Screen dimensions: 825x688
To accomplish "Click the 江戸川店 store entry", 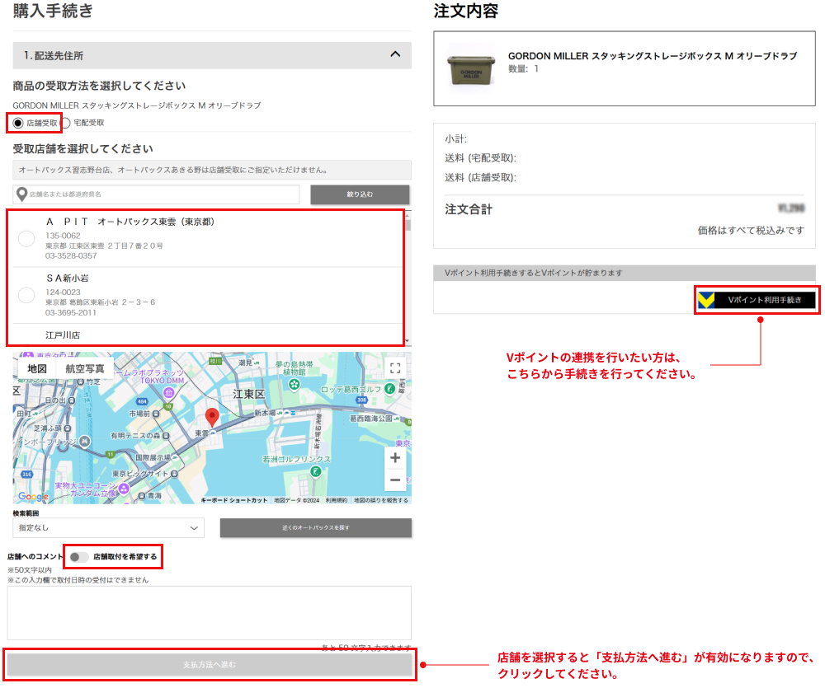I will [63, 335].
